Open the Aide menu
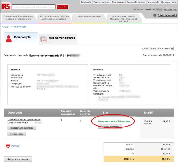Screen dimensions: 178x165 coord(174,2)
